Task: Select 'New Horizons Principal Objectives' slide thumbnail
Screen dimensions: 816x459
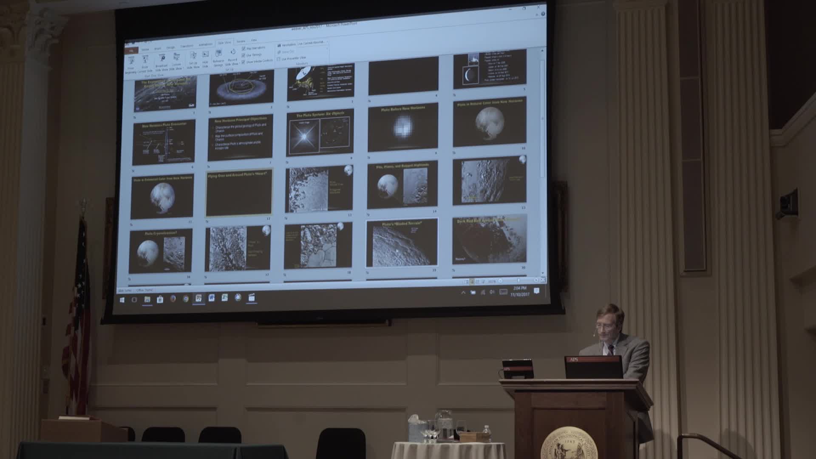Action: (x=241, y=137)
